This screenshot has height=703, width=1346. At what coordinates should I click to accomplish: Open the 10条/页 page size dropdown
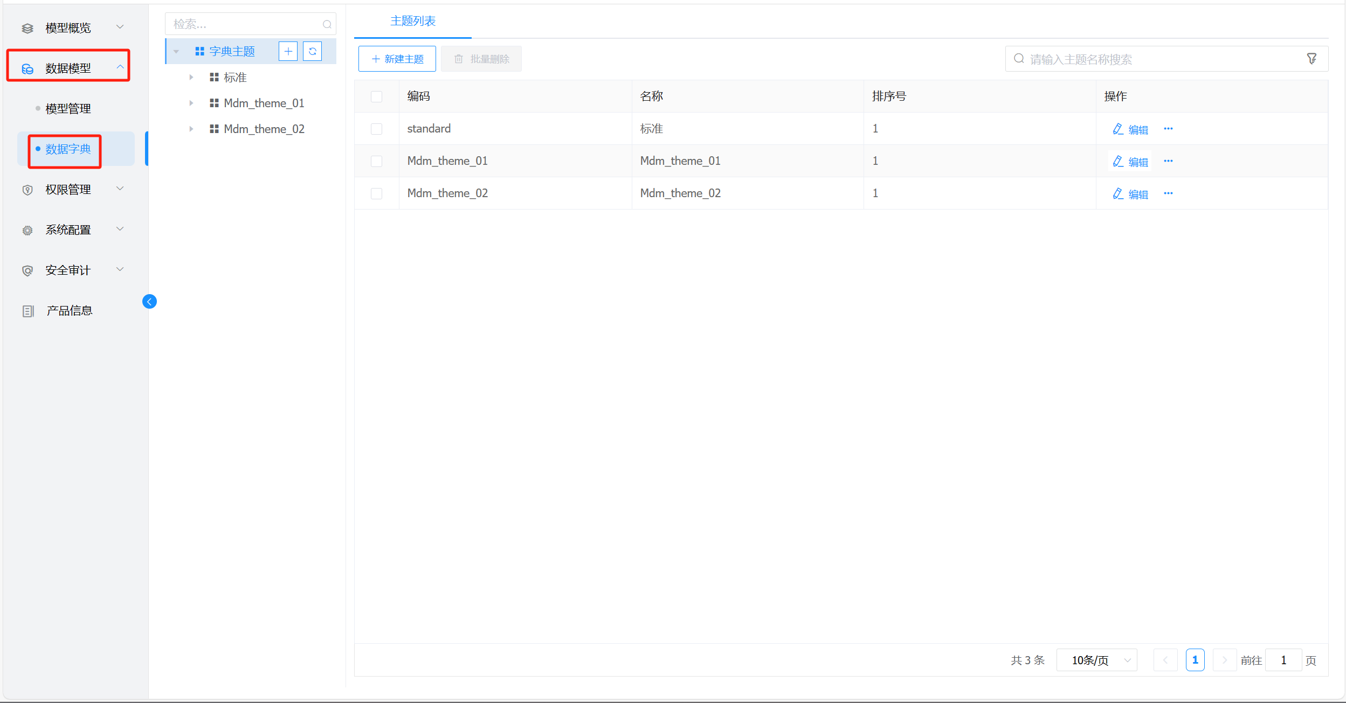[x=1097, y=660]
